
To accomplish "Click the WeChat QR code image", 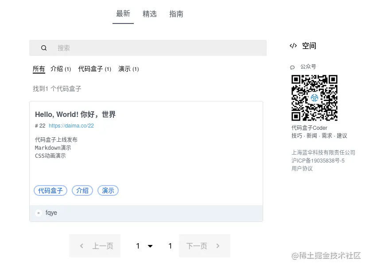I will pos(315,98).
